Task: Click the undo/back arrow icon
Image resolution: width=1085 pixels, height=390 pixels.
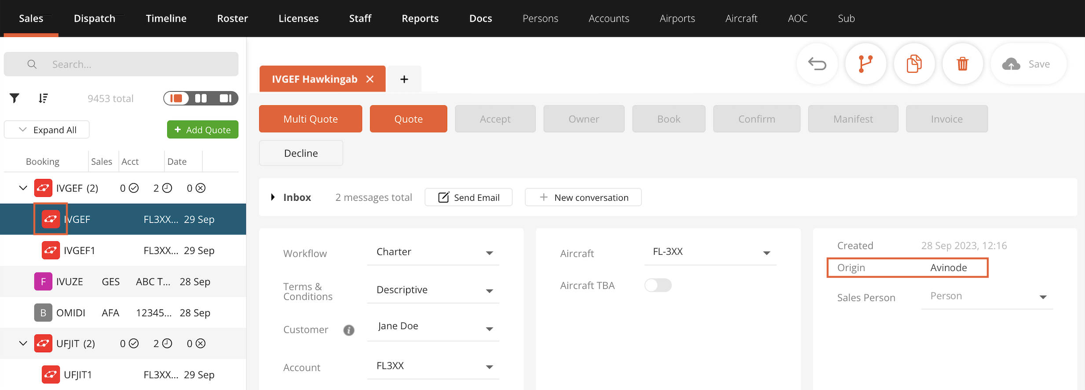Action: 817,64
